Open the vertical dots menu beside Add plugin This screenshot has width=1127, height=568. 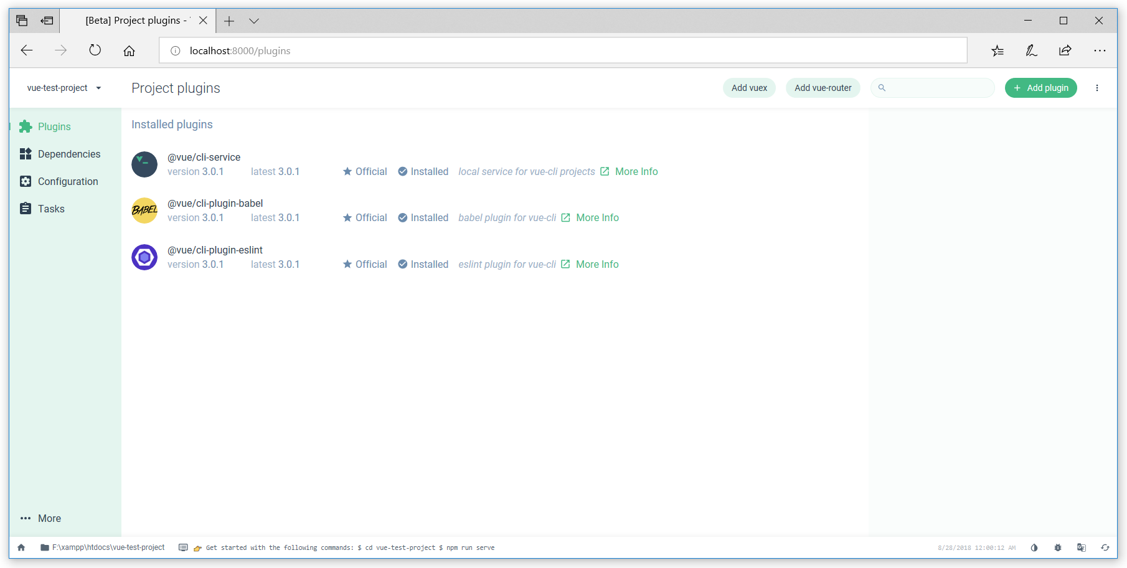pyautogui.click(x=1097, y=88)
